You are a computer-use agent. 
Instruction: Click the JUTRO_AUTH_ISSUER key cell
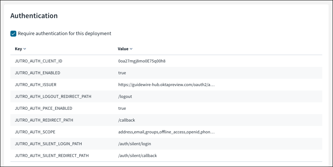click(x=36, y=85)
